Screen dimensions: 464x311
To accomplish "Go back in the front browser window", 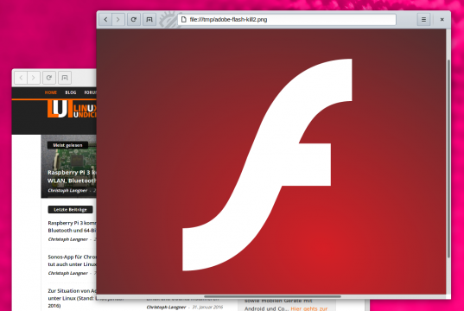I will (105, 20).
